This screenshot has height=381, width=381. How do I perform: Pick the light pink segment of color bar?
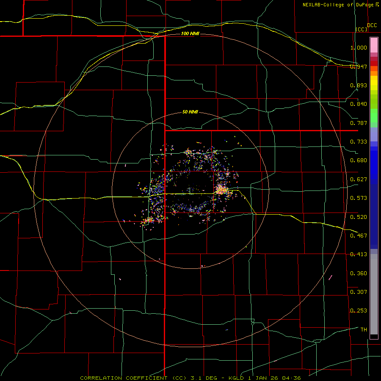[374, 45]
